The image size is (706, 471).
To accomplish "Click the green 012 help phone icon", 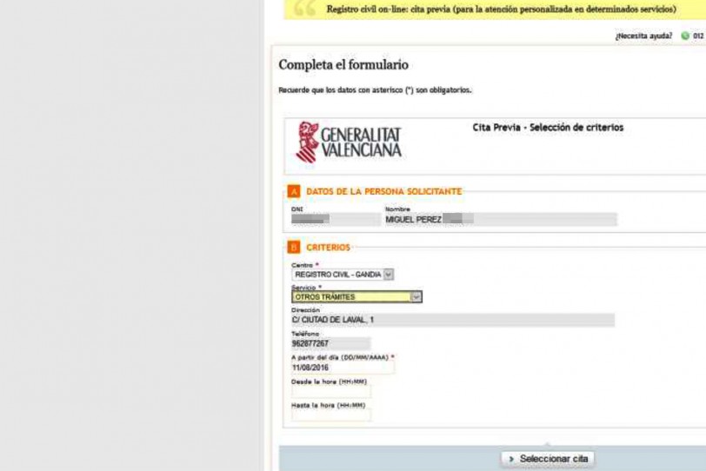I will coord(685,36).
